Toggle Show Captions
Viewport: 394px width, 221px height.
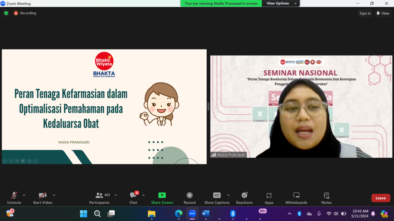tap(217, 198)
